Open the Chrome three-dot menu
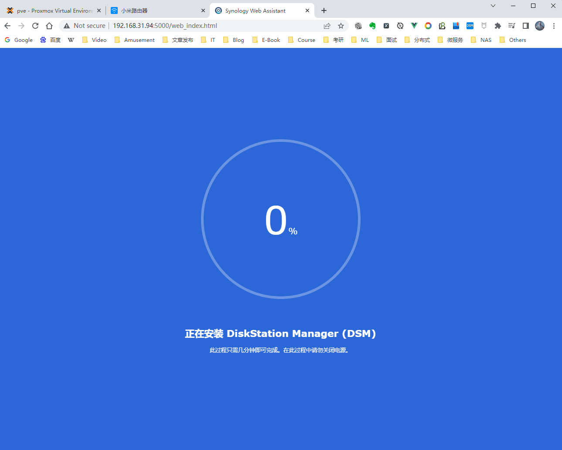Image resolution: width=562 pixels, height=450 pixels. tap(554, 26)
